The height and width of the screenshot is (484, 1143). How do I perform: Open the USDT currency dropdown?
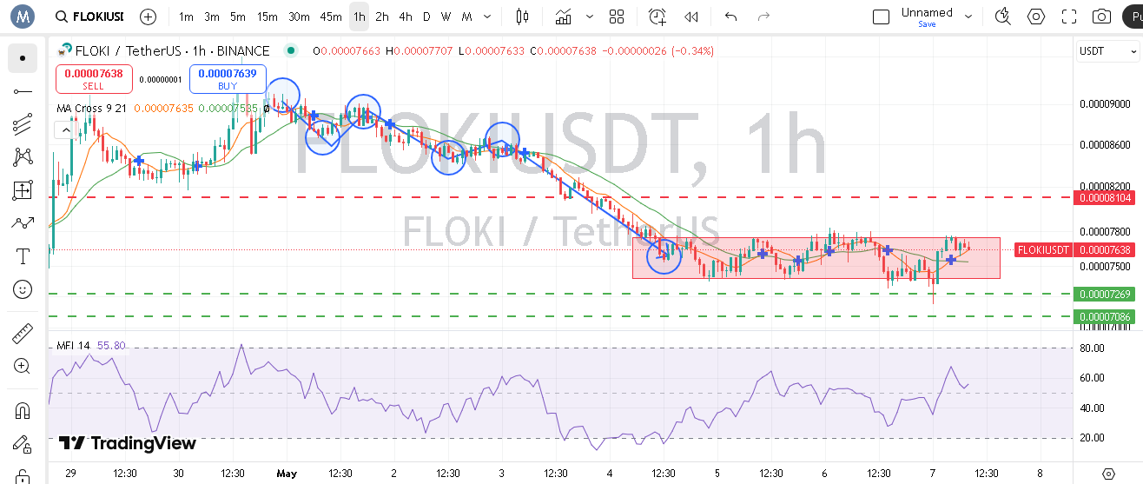pyautogui.click(x=1107, y=51)
